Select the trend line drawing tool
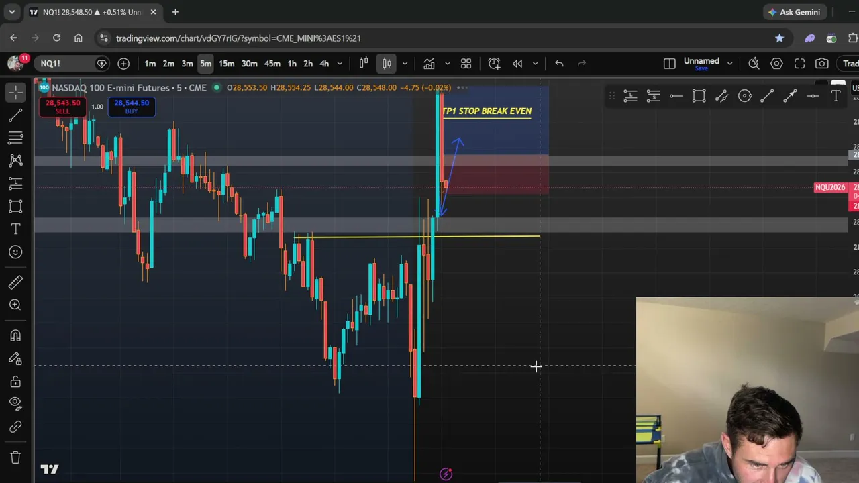This screenshot has width=859, height=483. pyautogui.click(x=15, y=115)
